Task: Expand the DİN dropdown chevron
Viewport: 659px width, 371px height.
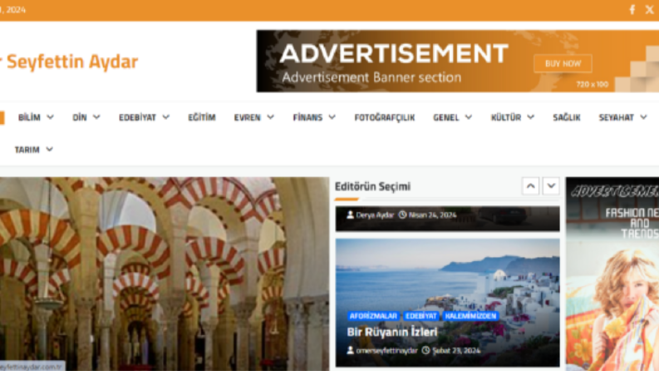Action: (96, 117)
